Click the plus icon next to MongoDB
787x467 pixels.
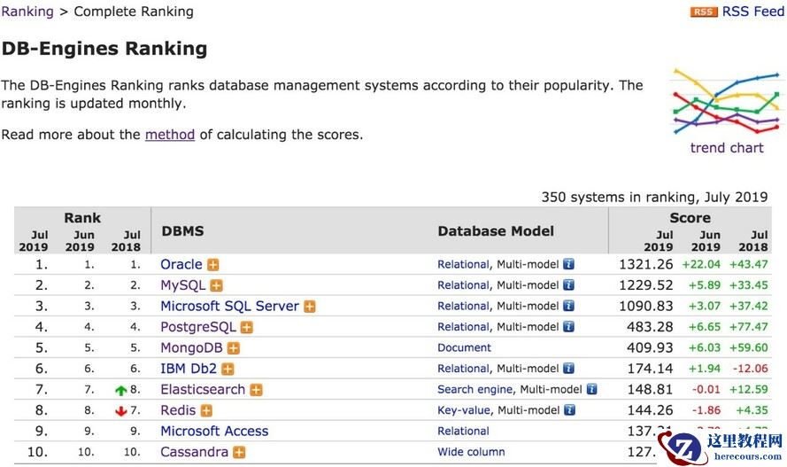pos(234,348)
